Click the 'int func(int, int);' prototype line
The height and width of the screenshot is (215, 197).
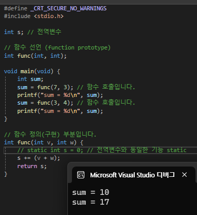coord(35,56)
